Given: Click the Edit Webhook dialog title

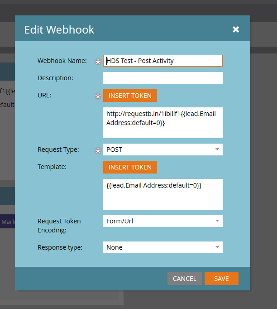Looking at the screenshot, I should (59, 30).
